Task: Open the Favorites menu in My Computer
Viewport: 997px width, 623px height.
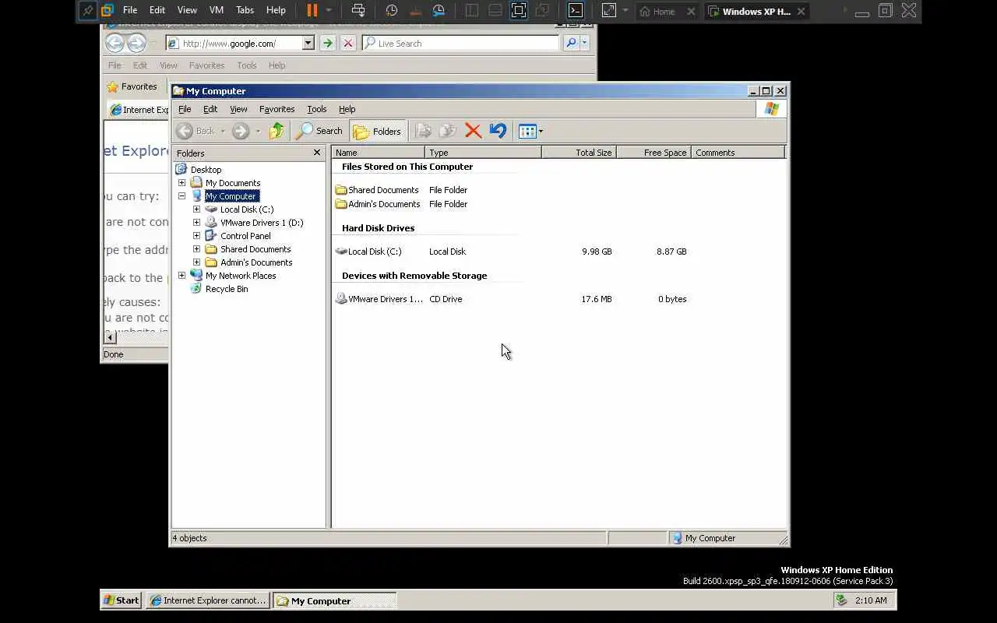Action: (x=277, y=109)
